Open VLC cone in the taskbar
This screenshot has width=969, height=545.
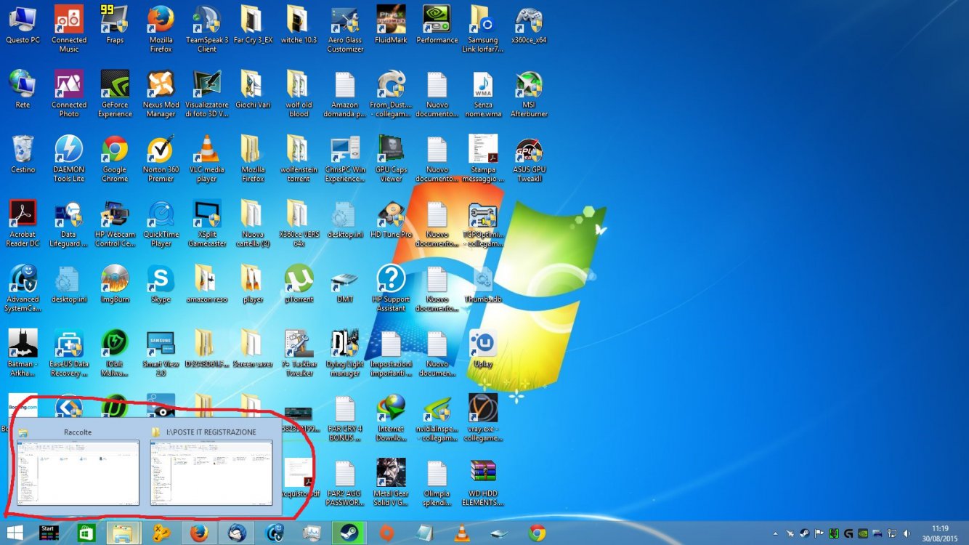tap(461, 533)
